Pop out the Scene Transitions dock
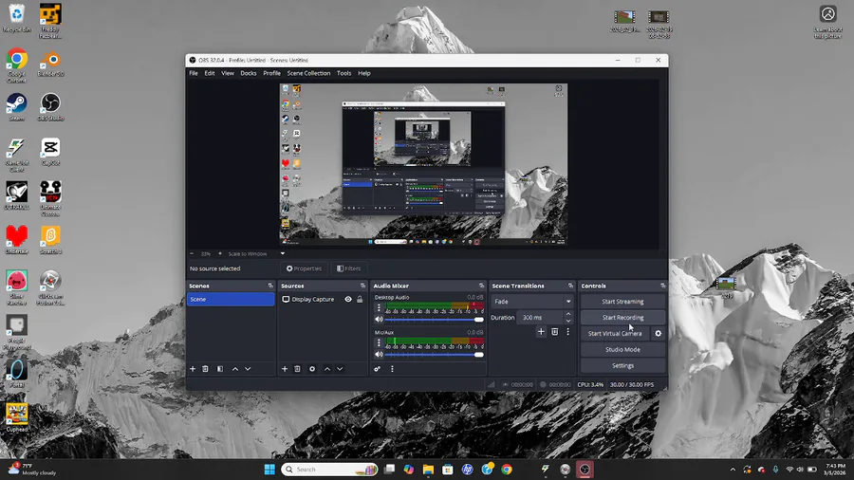This screenshot has height=480, width=854. coord(571,286)
